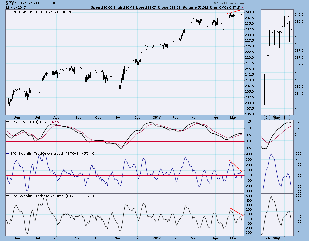Click the '236.5' label on the zoom panel axis
This screenshot has width=309, height=241.
299,65
